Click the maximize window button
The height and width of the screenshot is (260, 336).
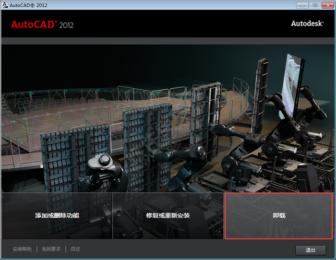(315, 5)
